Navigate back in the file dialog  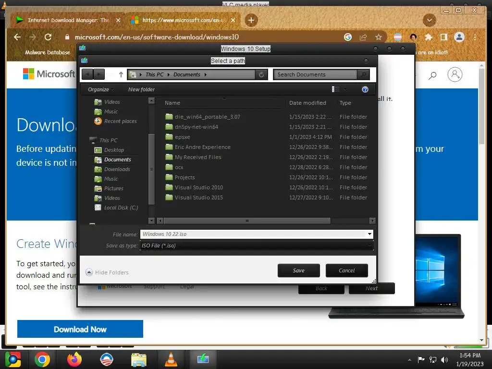pos(87,74)
